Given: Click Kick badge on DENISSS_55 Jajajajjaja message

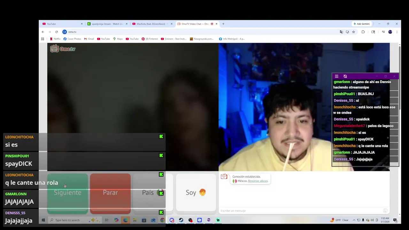Looking at the screenshot, I should (161, 212).
